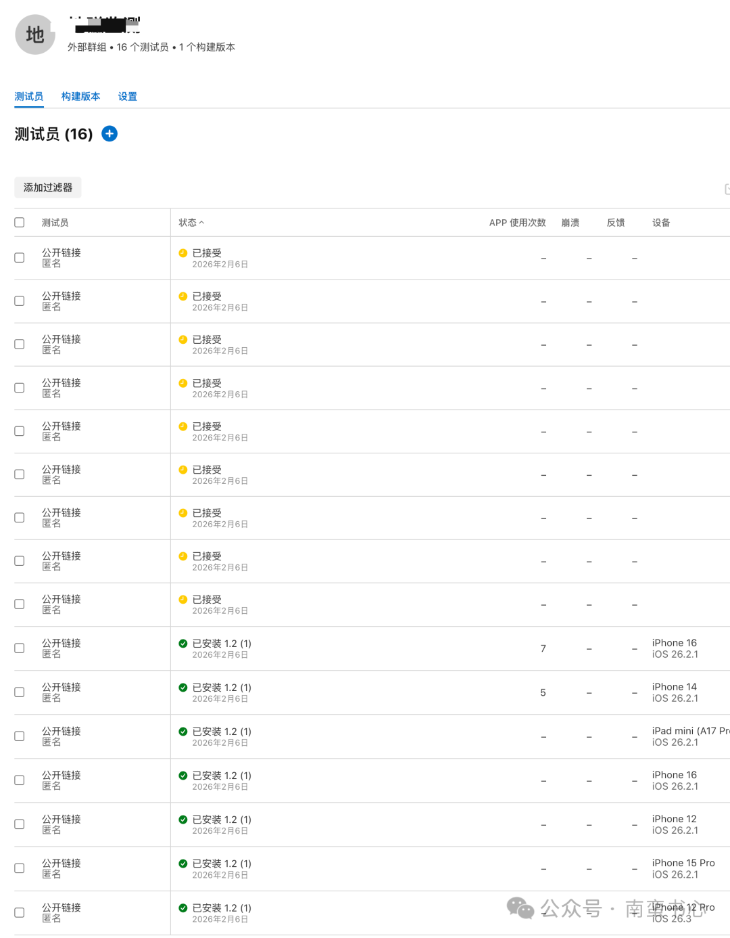Image resolution: width=730 pixels, height=938 pixels.
Task: Click the green installed checkmark in iPhone 14 row
Action: 183,688
